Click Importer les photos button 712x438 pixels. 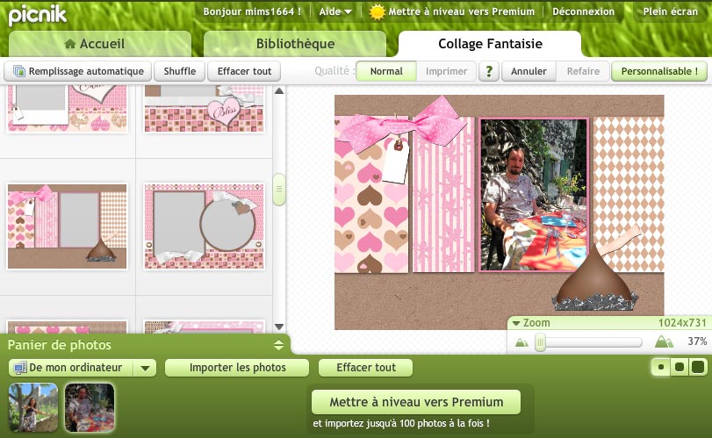[x=237, y=368]
